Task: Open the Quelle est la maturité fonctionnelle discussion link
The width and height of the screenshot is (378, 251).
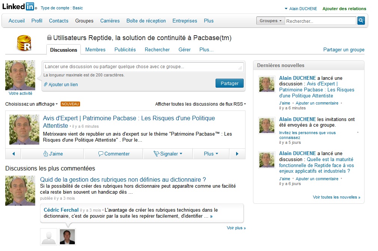Action: pyautogui.click(x=317, y=165)
